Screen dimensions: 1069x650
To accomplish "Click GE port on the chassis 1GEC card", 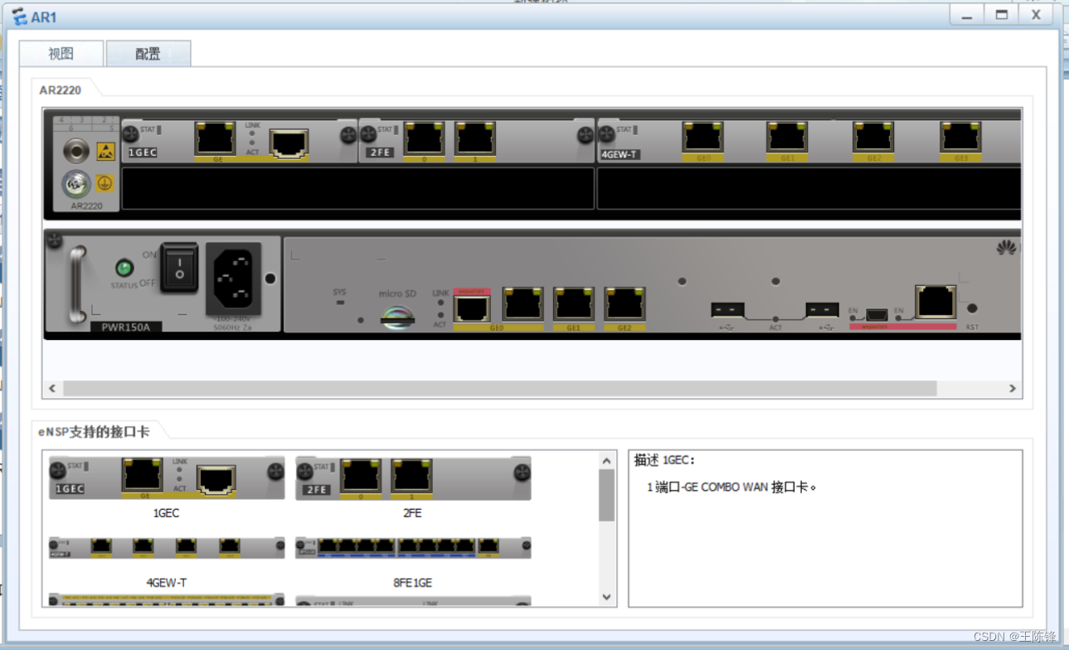I will [215, 138].
